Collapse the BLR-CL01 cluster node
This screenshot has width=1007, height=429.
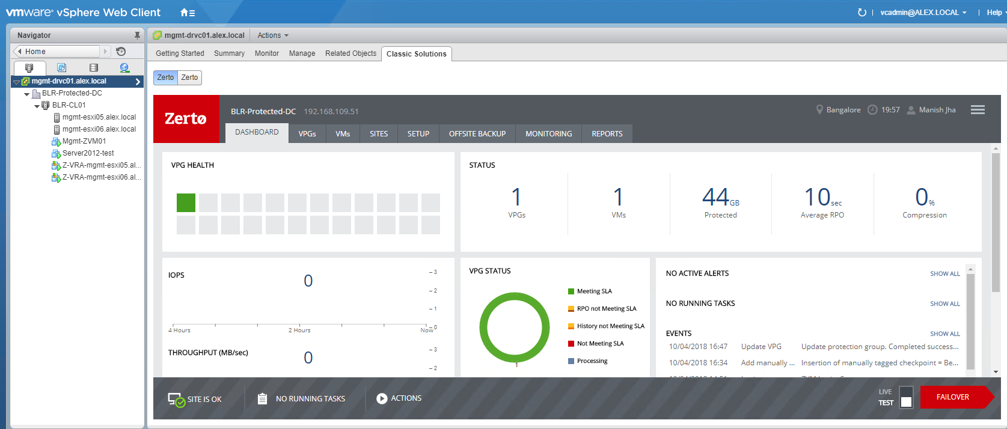(x=37, y=106)
